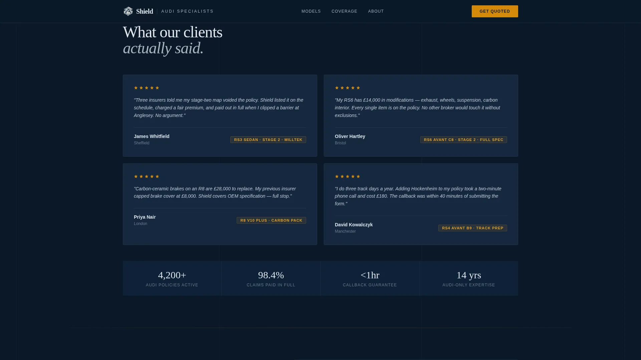This screenshot has width=641, height=360.
Task: Click the Get Quoted button
Action: click(x=495, y=11)
